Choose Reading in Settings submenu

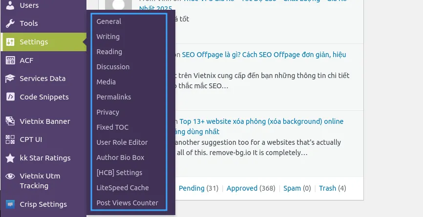[x=109, y=51]
